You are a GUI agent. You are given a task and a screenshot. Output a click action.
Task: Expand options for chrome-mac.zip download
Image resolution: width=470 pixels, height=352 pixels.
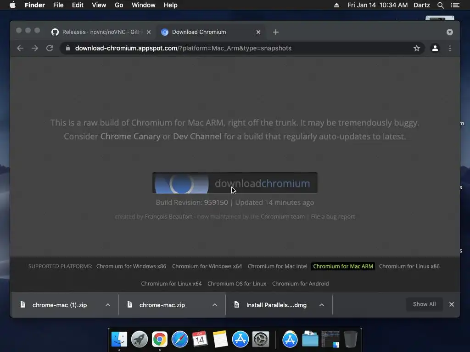tap(215, 305)
